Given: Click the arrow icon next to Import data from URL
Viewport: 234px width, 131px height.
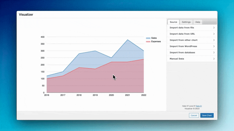Looking at the screenshot, I should pyautogui.click(x=214, y=34).
